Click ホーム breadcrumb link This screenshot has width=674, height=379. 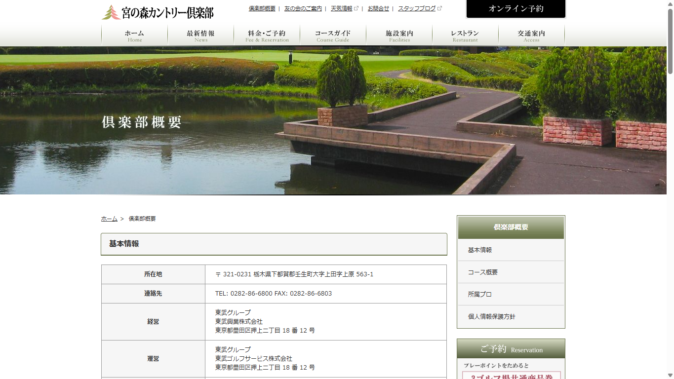[109, 219]
